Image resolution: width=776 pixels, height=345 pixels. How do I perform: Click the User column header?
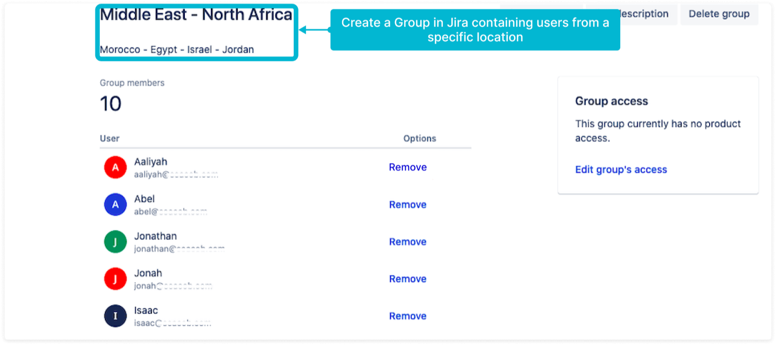[x=109, y=138]
